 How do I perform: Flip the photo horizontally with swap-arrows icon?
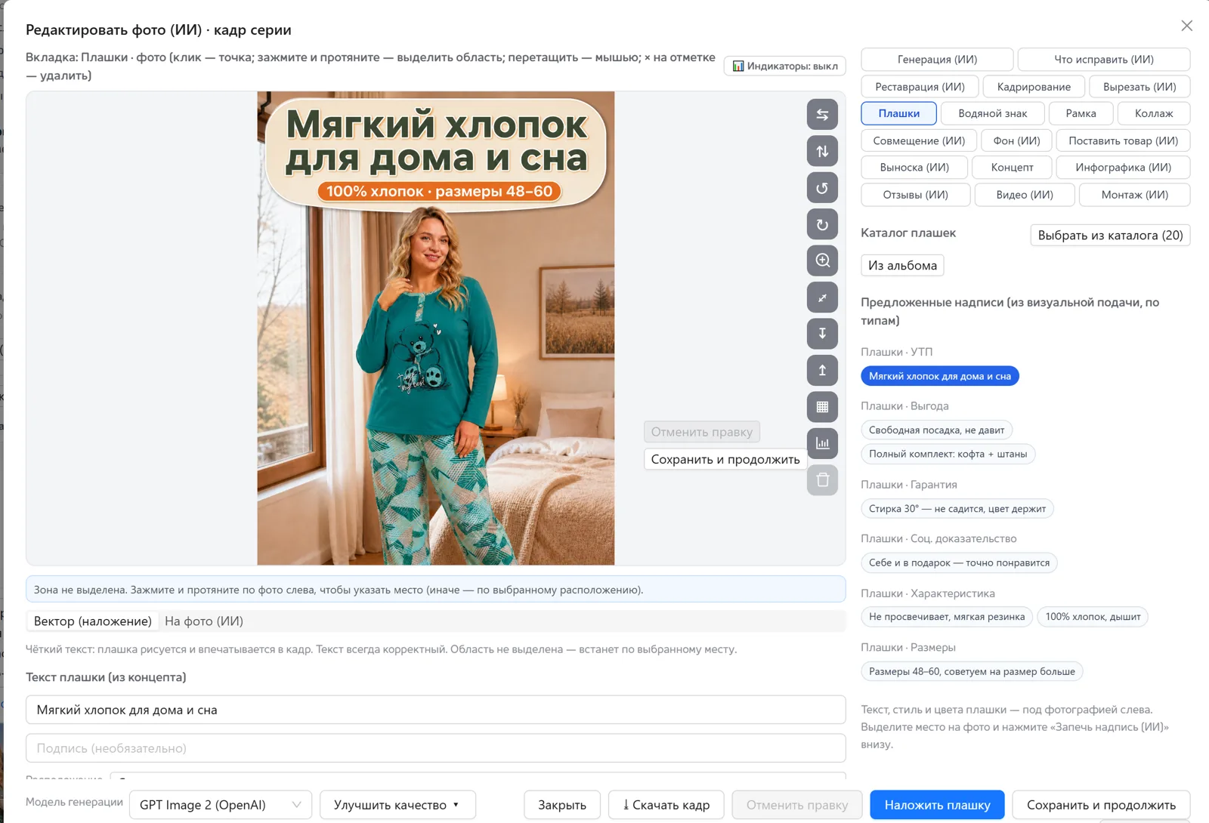(x=822, y=115)
